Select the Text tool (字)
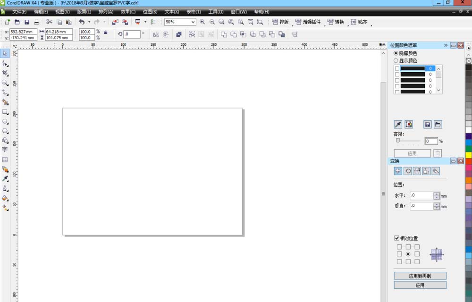The width and height of the screenshot is (472, 302). 5,150
